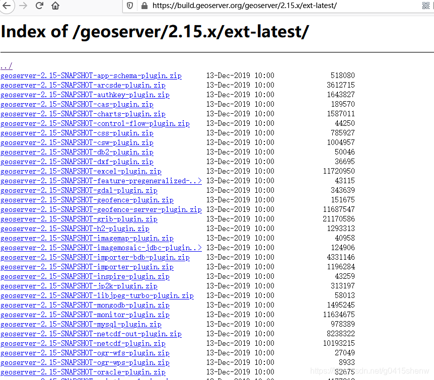Download the app-schema plugin zip
434x380 pixels.
click(x=91, y=75)
